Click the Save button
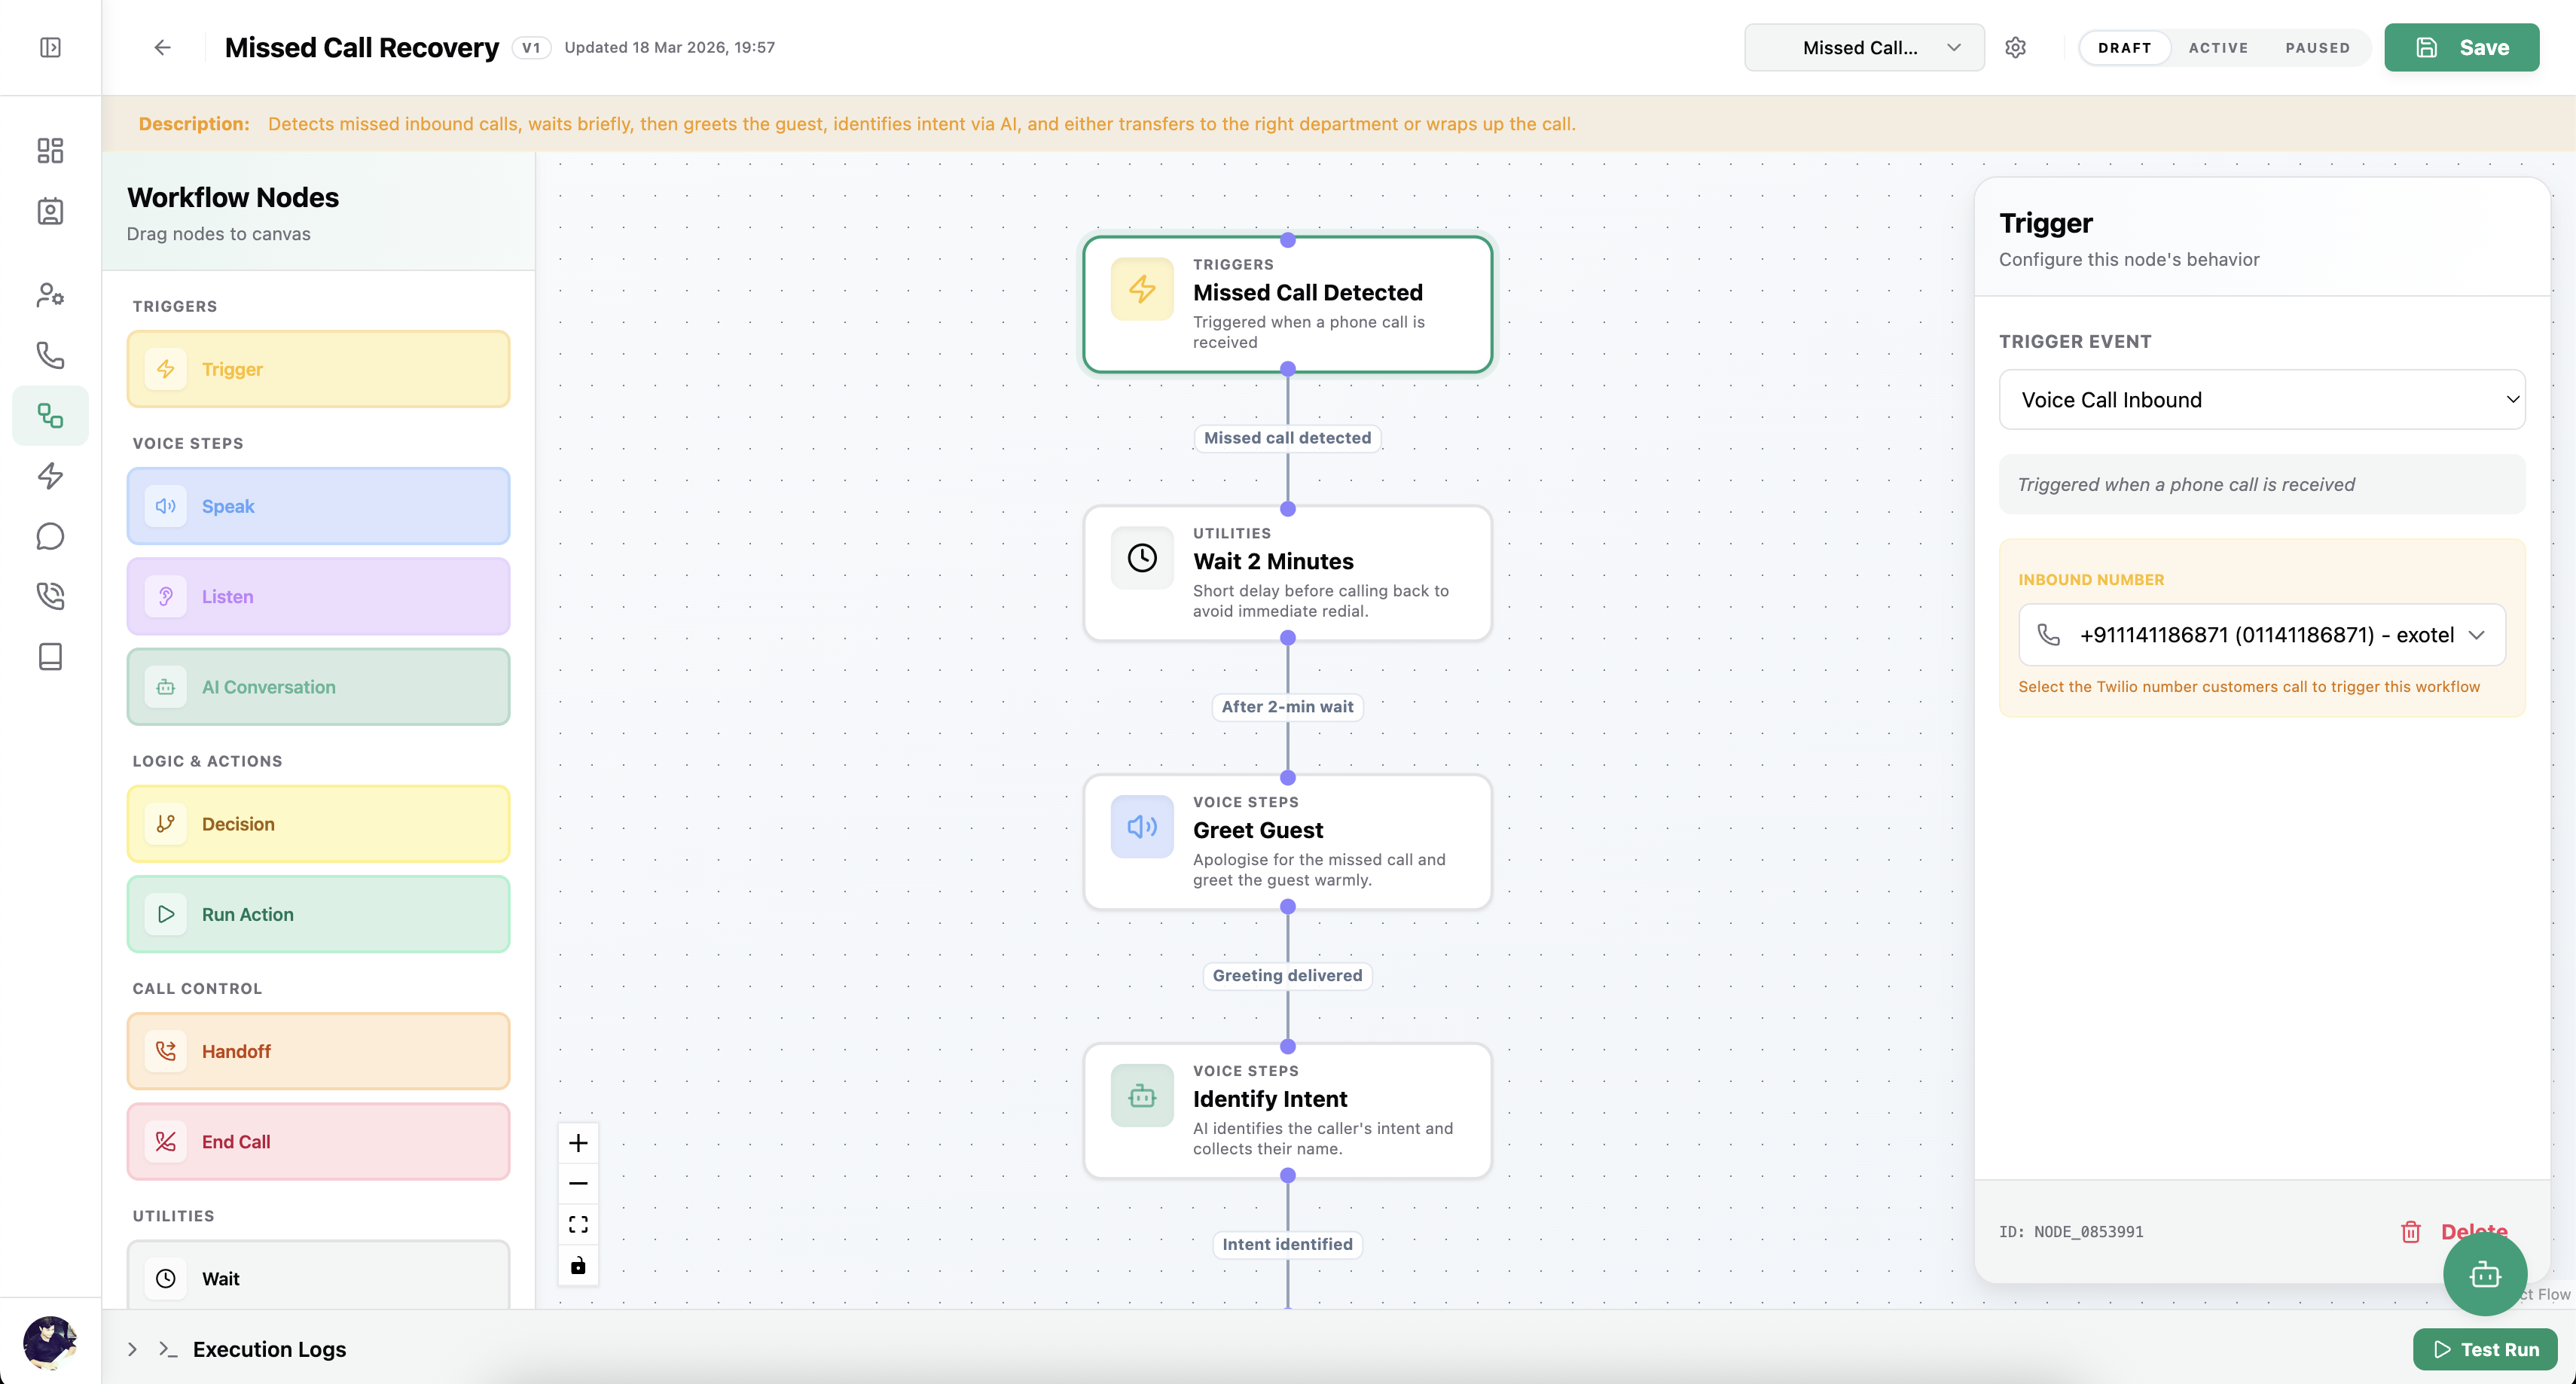Screen dimensions: 2576x1384 pos(2461,47)
